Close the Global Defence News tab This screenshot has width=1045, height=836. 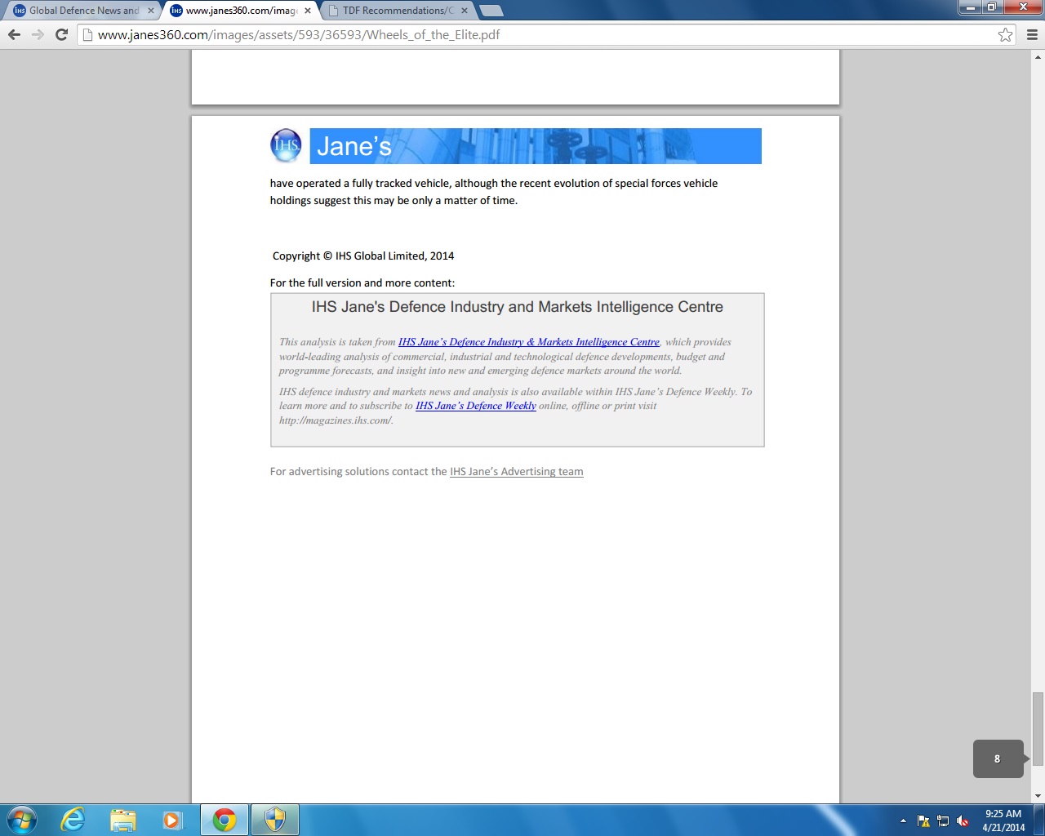151,11
